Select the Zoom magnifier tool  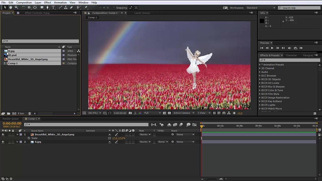[16, 8]
